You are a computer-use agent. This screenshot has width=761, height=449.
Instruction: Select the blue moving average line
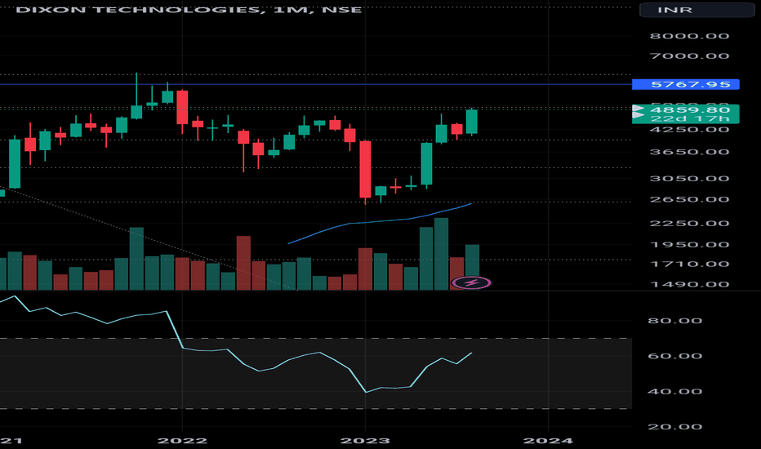coord(379,222)
